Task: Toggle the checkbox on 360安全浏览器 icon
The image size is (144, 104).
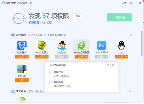Action: point(85,49)
